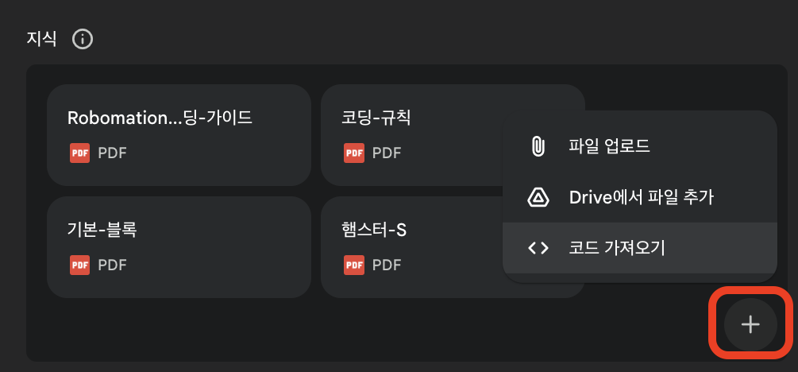Screen dimensions: 798x372
Task: Select 파일 업로드 from the menu
Action: 609,146
